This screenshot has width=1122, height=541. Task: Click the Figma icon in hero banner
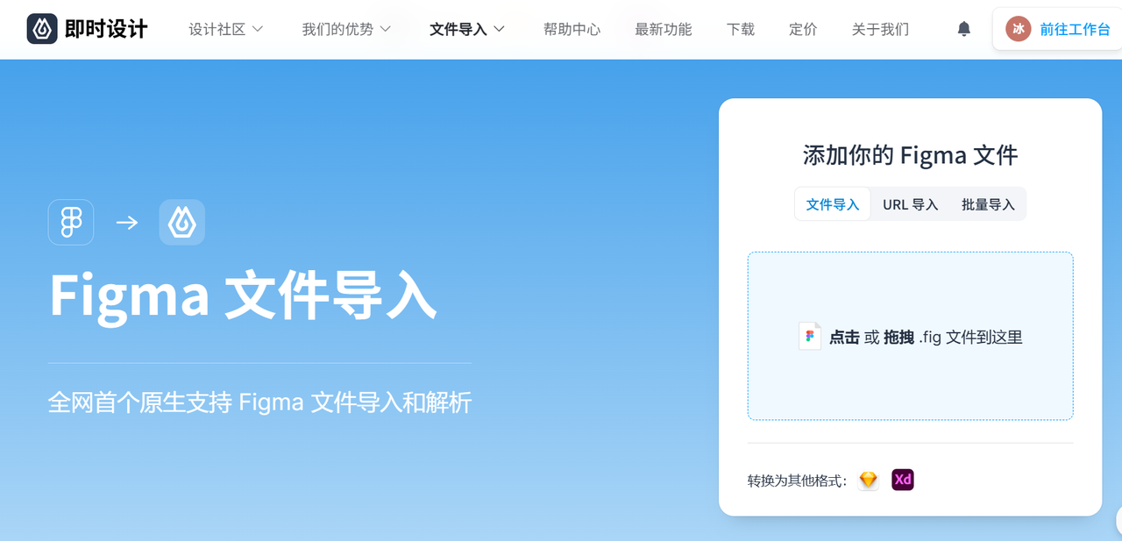[71, 222]
